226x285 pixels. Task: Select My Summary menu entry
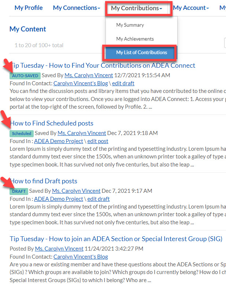click(x=130, y=25)
